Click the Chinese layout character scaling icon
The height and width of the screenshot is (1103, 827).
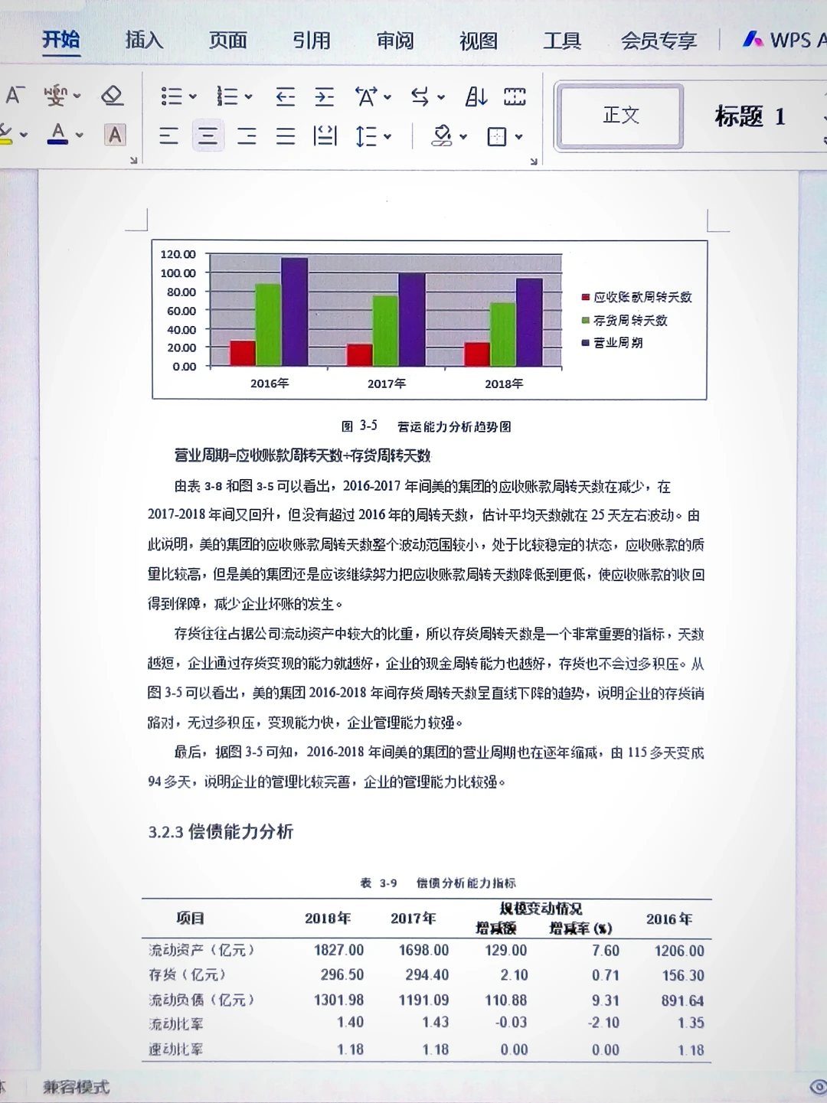pyautogui.click(x=366, y=96)
